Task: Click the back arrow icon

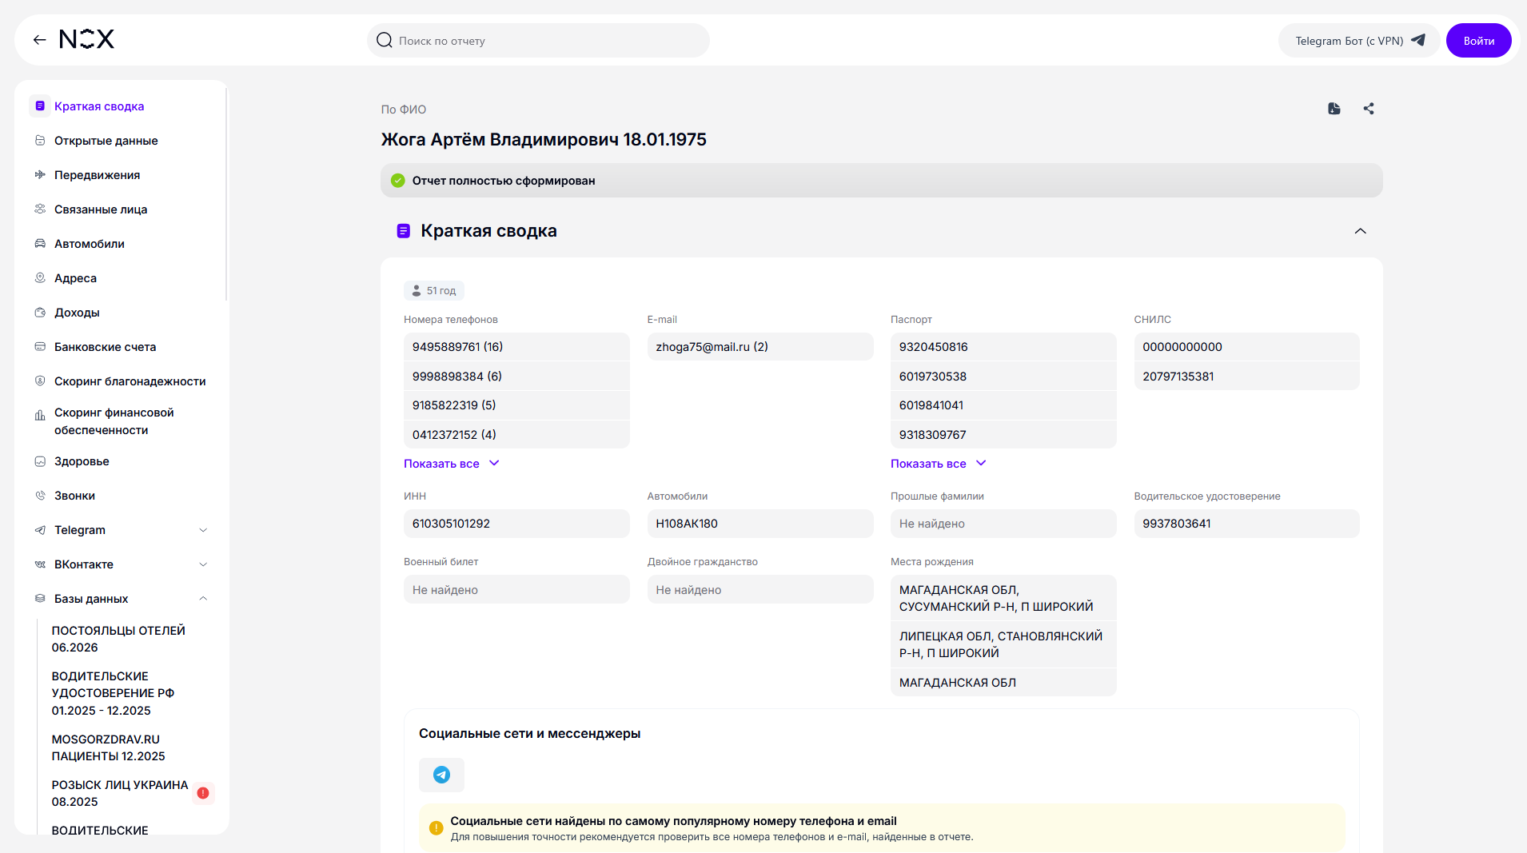Action: [39, 40]
